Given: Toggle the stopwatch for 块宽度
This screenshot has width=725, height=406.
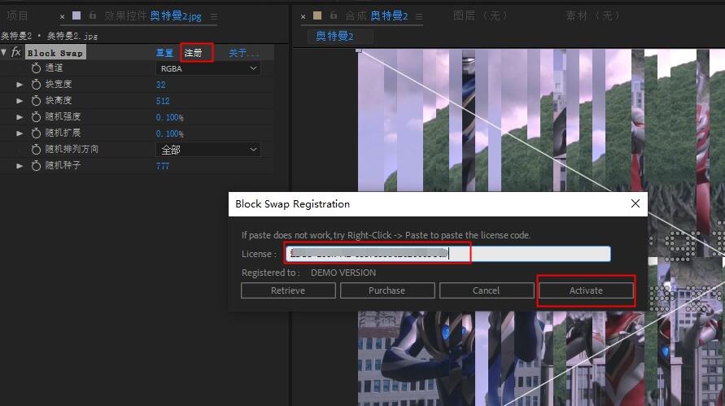Looking at the screenshot, I should click(36, 84).
